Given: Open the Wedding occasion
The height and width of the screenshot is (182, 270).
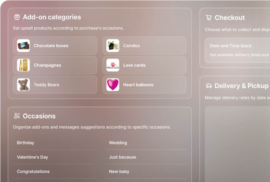Looking at the screenshot, I should point(118,143).
